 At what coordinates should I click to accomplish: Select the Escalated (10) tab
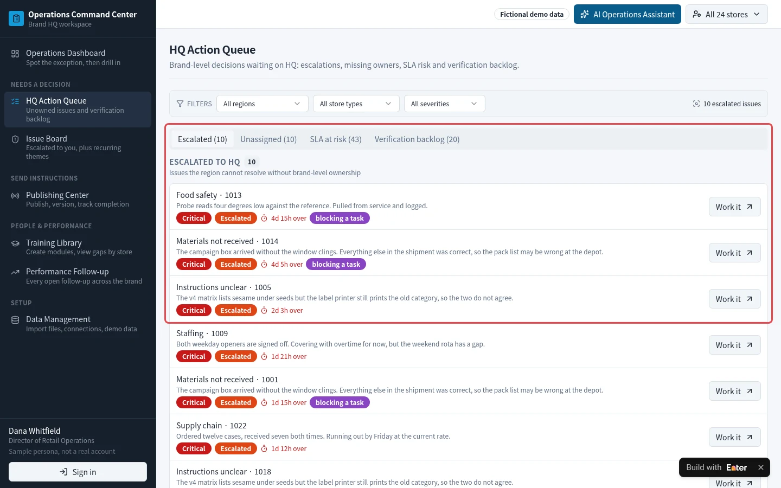(202, 139)
